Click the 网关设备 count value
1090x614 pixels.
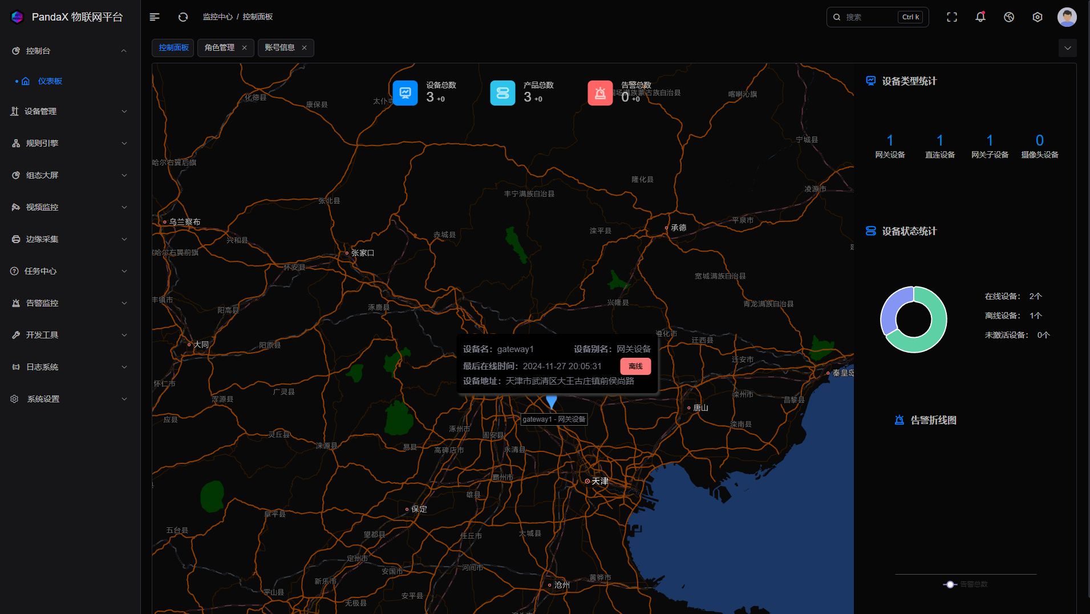pos(890,140)
